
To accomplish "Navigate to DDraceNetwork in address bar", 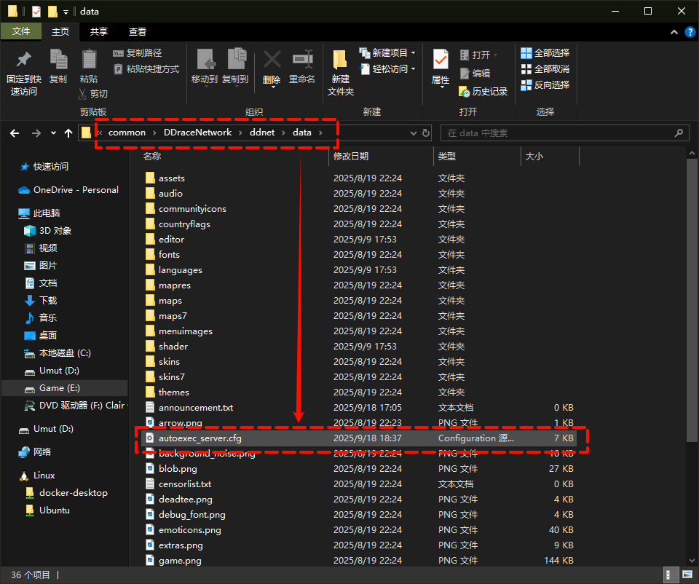I will point(197,133).
